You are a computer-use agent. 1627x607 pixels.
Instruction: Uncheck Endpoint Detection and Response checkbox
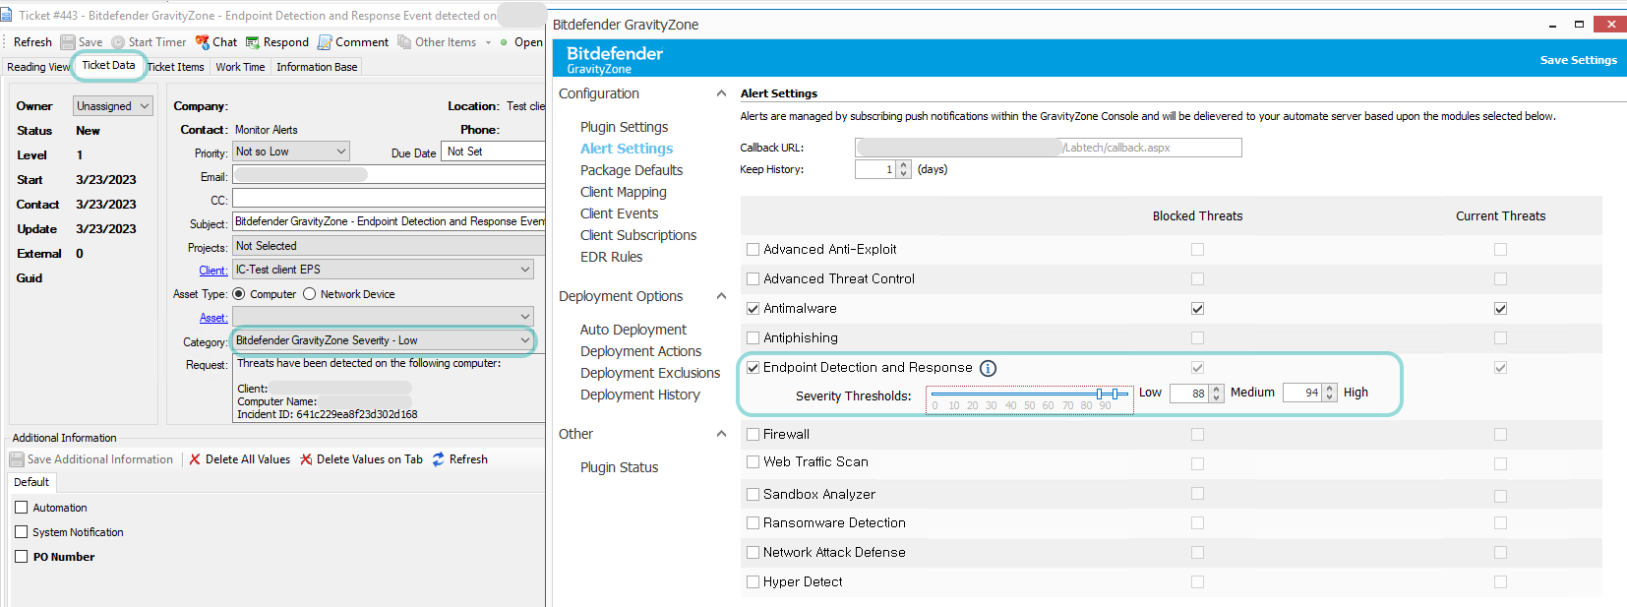(753, 368)
